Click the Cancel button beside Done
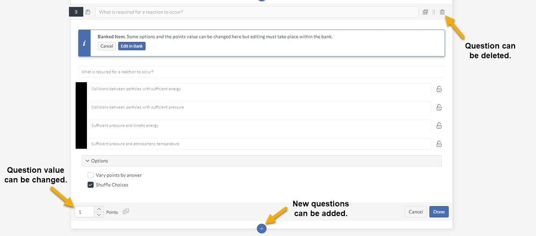Image resolution: width=536 pixels, height=236 pixels. pos(416,212)
